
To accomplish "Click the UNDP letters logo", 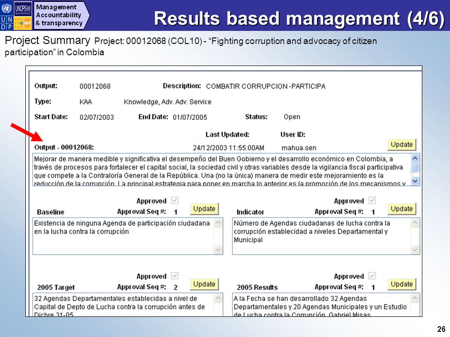I will click(6, 23).
